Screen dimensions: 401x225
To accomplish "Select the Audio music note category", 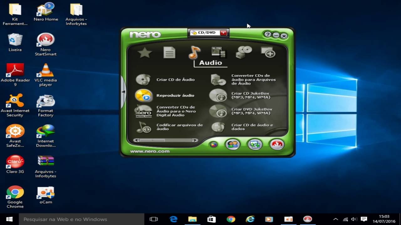I will point(194,52).
